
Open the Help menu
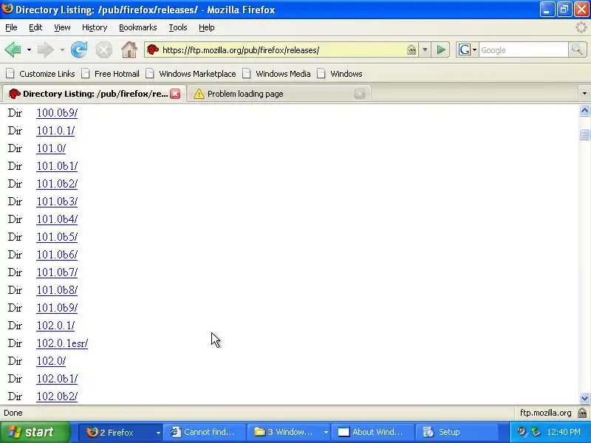207,27
